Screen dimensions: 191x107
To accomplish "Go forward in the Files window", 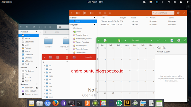I will 34,27.
